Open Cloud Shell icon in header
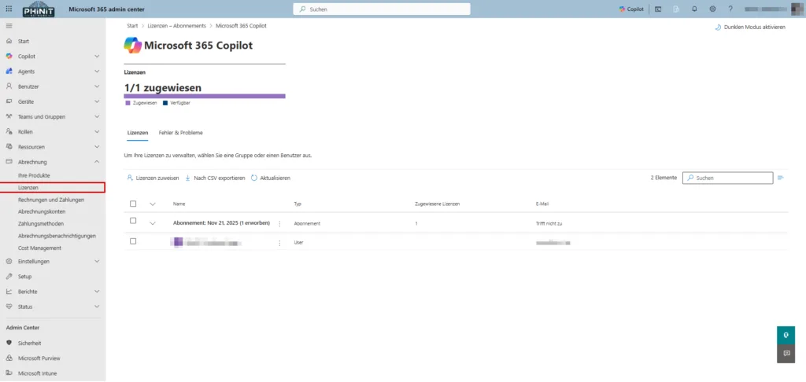The height and width of the screenshot is (382, 806). point(658,9)
